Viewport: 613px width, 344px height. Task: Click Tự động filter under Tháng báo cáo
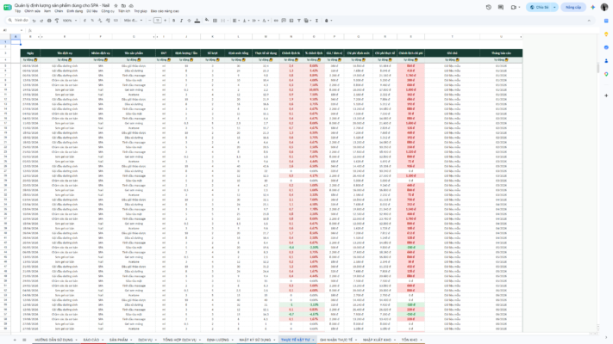501,60
